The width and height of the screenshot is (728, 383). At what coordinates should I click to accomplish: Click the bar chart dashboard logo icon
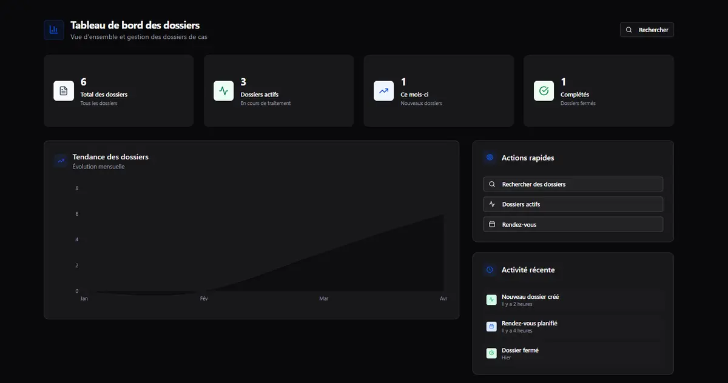pos(54,30)
